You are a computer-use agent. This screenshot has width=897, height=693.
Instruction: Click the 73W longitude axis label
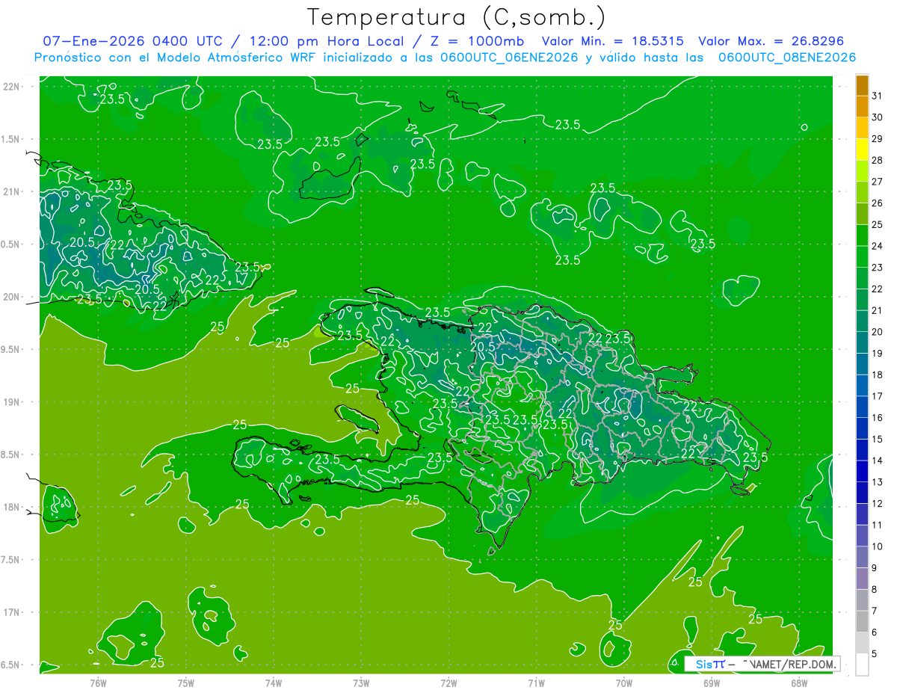(361, 683)
